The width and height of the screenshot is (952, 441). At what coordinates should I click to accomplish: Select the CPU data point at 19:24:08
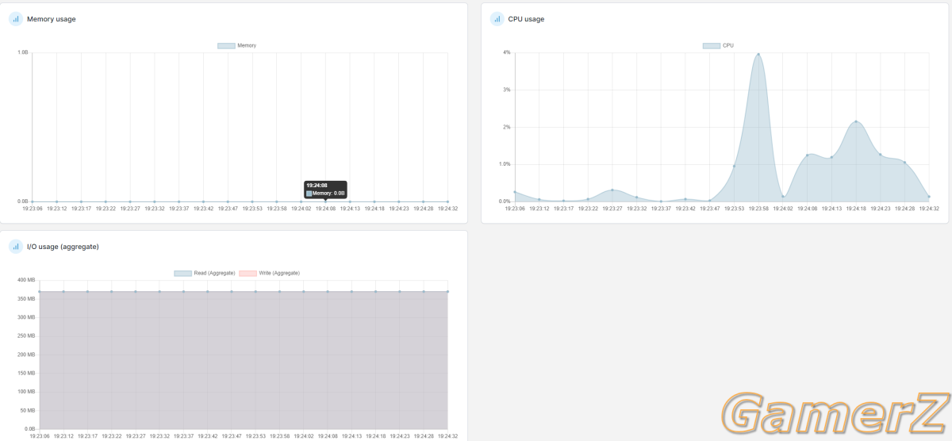[807, 155]
